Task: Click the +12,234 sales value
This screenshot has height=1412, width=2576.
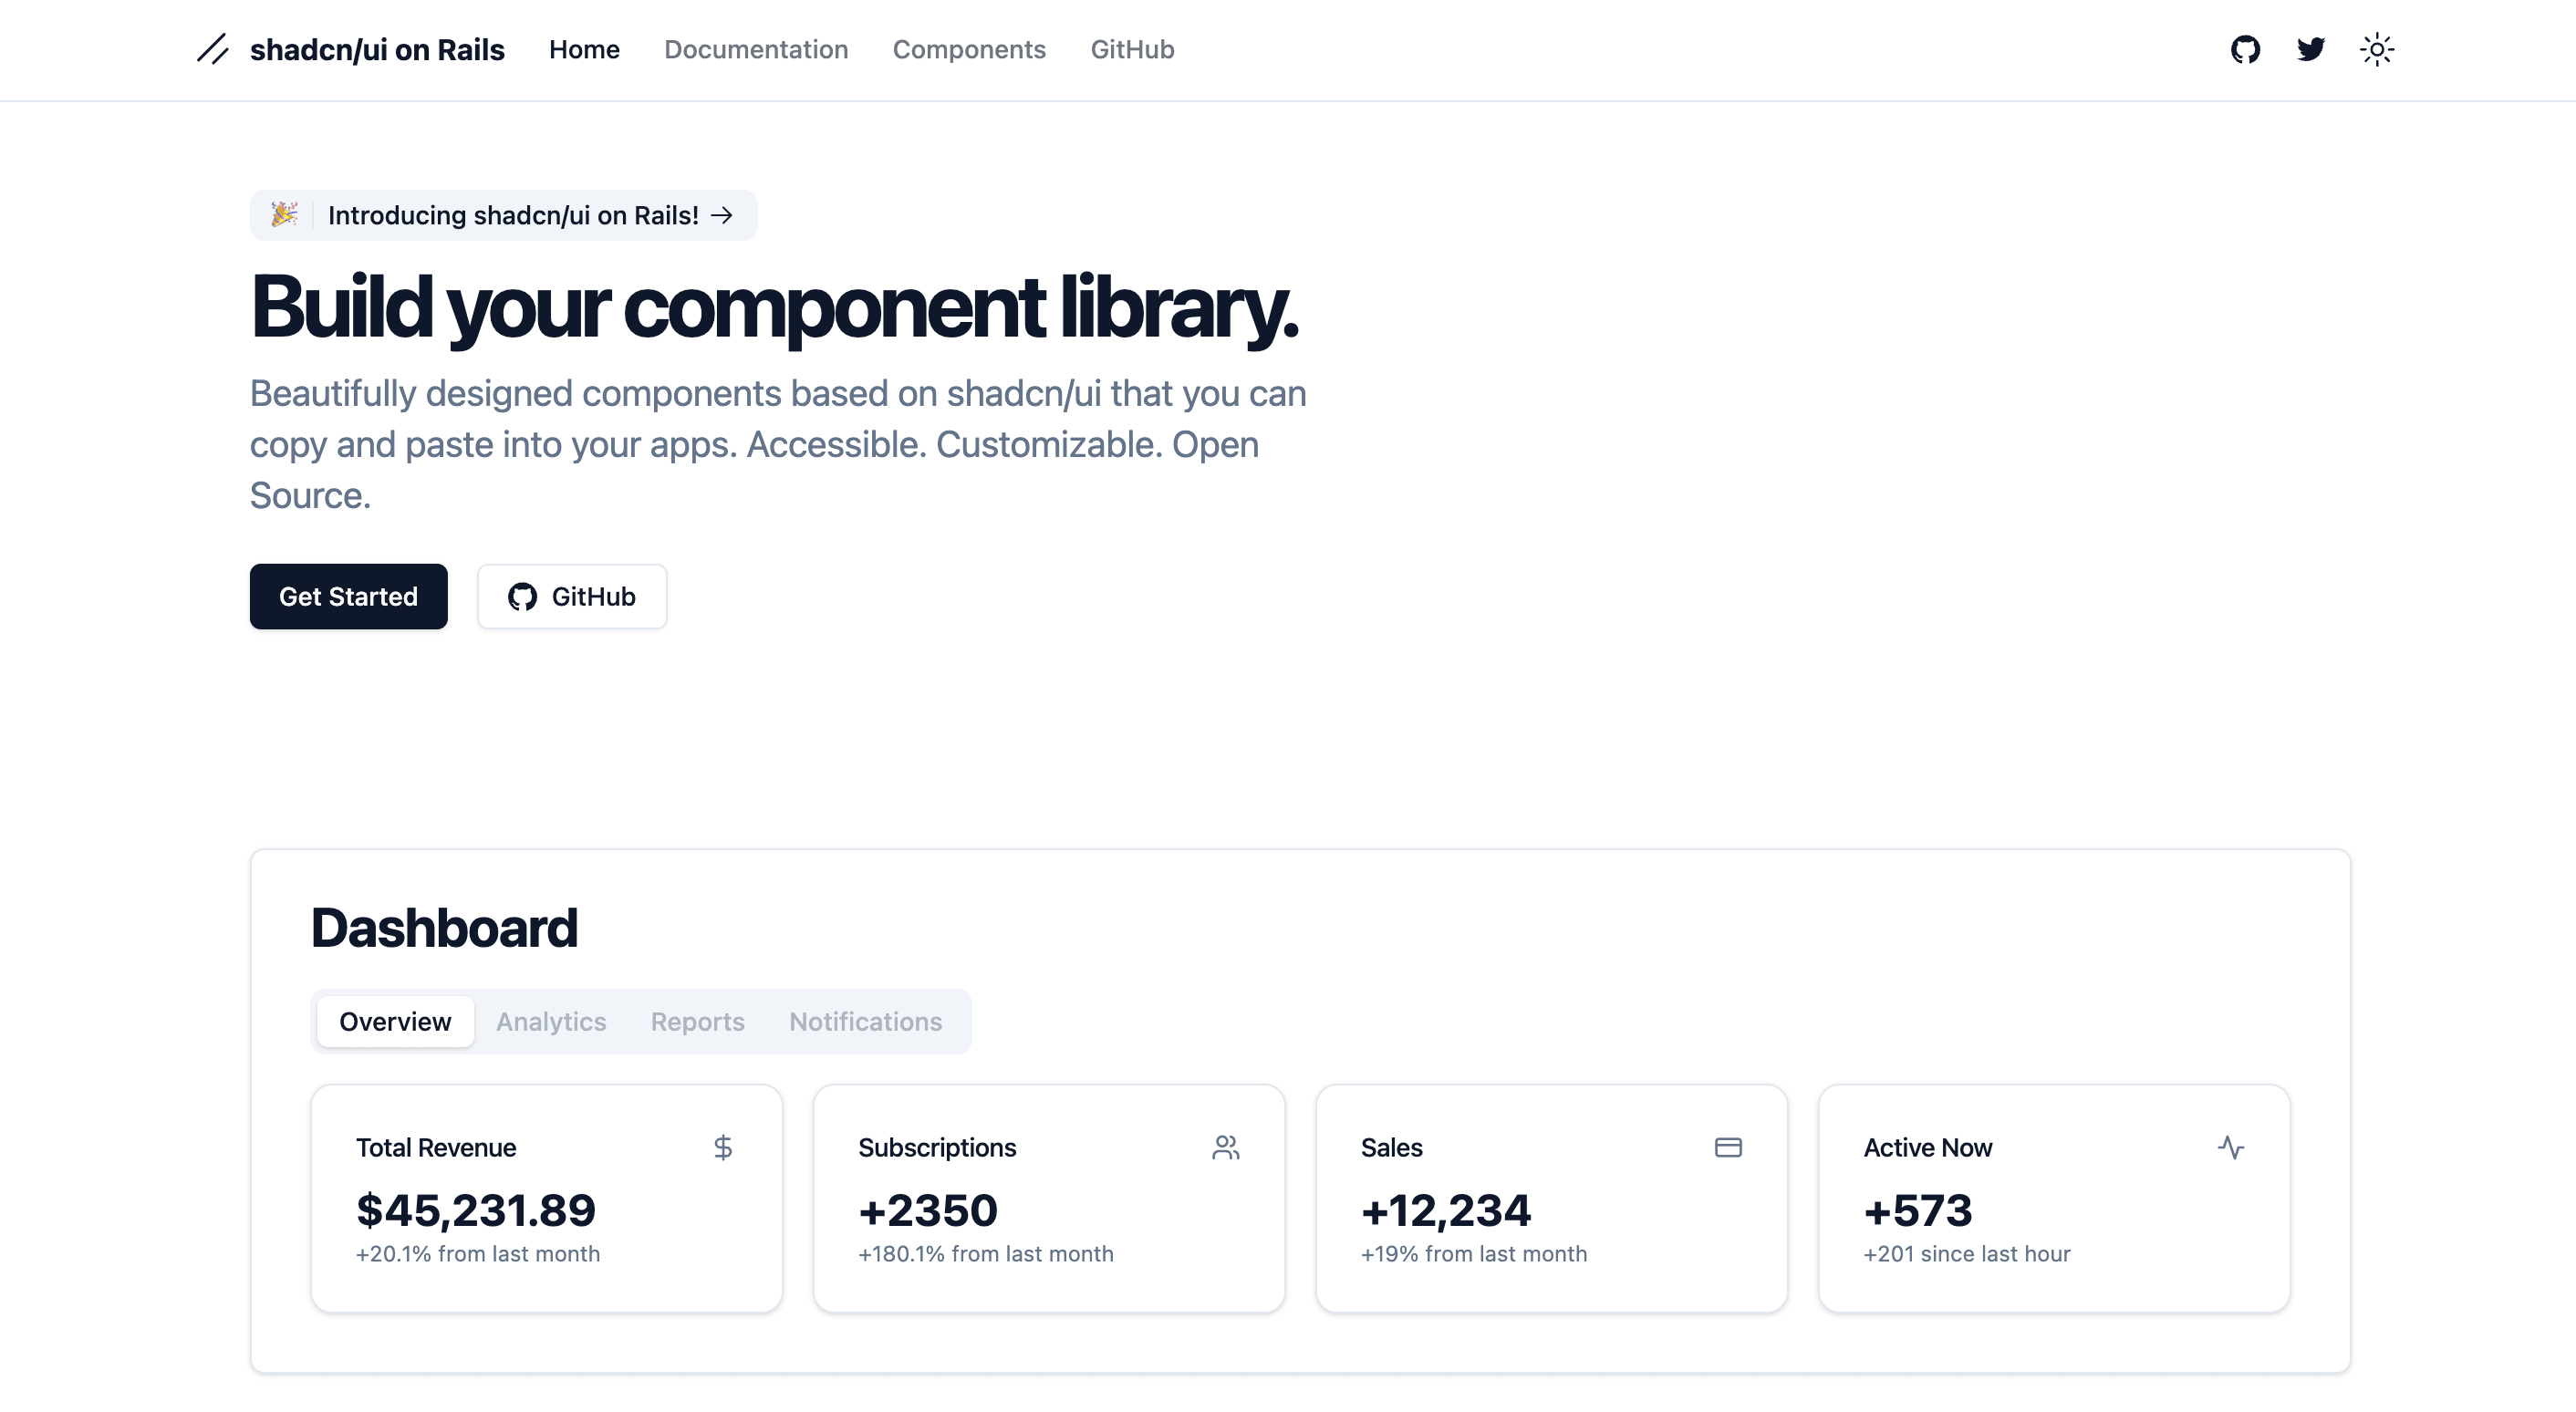Action: [x=1446, y=1210]
